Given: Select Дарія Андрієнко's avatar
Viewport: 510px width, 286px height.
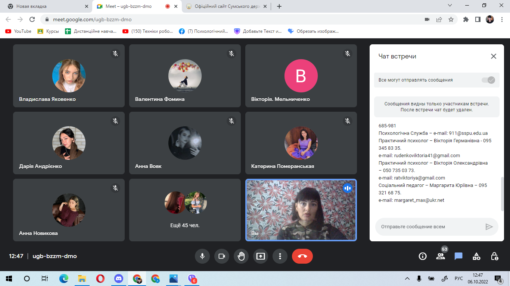Looking at the screenshot, I should pos(69,143).
